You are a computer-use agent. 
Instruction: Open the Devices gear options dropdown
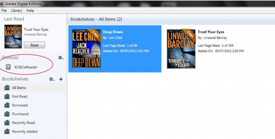pyautogui.click(x=61, y=58)
